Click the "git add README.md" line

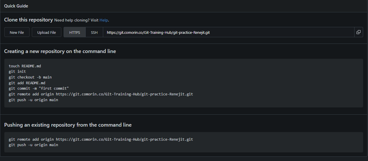coord(27,83)
